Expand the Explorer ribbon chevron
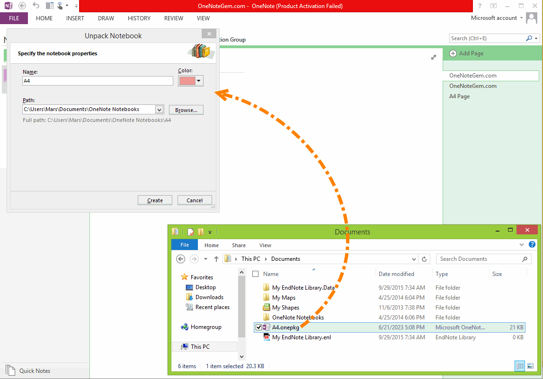543x379 pixels. [522, 244]
